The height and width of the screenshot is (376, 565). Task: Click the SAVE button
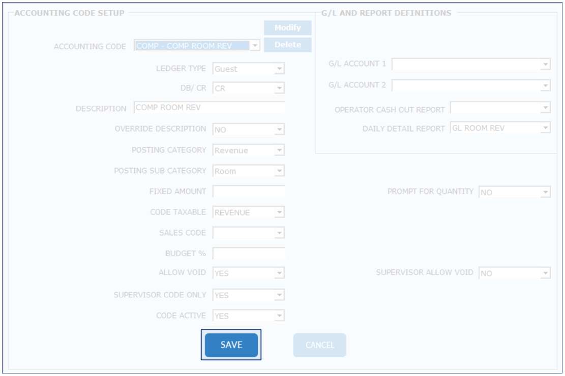click(231, 345)
